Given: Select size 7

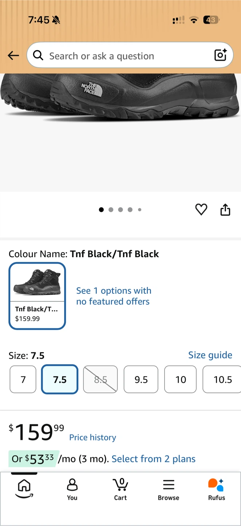Looking at the screenshot, I should click(23, 380).
